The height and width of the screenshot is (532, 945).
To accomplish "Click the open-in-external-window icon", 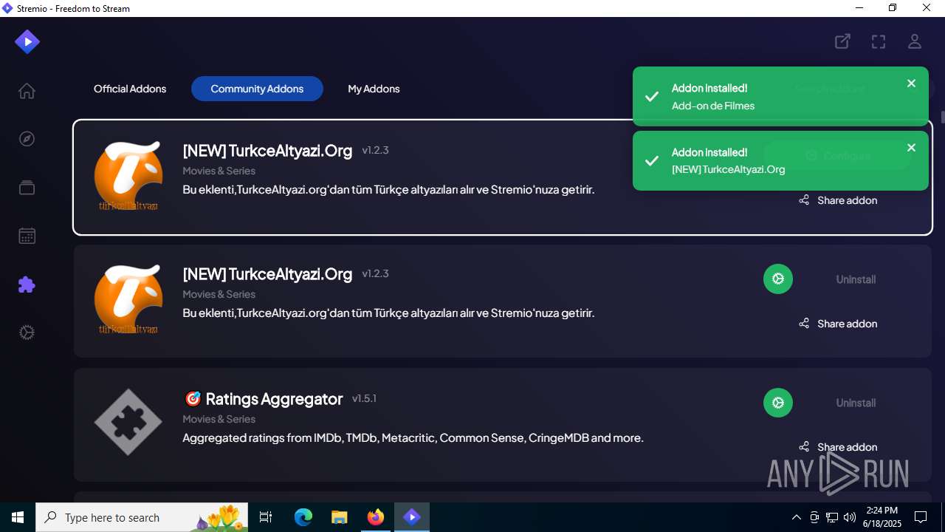I will pos(842,41).
